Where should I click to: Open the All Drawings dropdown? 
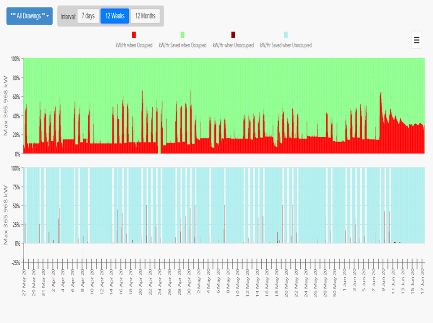click(29, 16)
